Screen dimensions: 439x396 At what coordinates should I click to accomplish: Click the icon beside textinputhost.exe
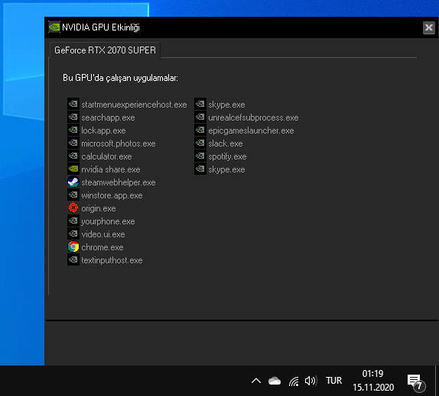[x=73, y=260]
